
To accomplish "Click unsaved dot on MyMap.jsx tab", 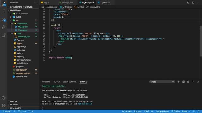I will (93, 3).
